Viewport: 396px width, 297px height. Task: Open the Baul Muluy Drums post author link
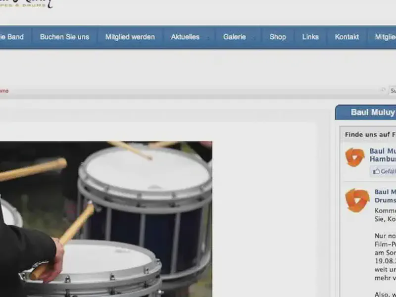pos(385,196)
